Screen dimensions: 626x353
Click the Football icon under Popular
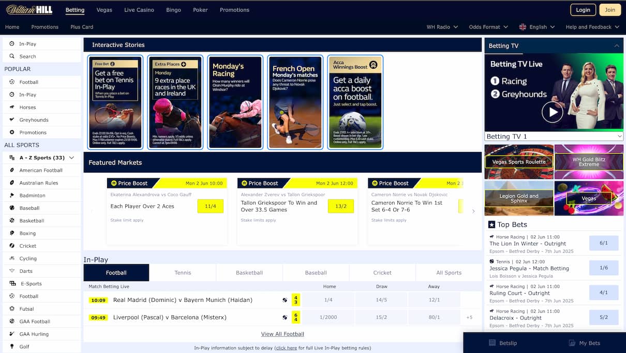click(x=12, y=82)
